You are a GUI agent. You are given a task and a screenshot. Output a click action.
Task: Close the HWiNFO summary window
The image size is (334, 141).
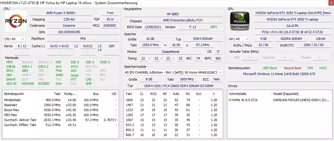click(x=328, y=3)
